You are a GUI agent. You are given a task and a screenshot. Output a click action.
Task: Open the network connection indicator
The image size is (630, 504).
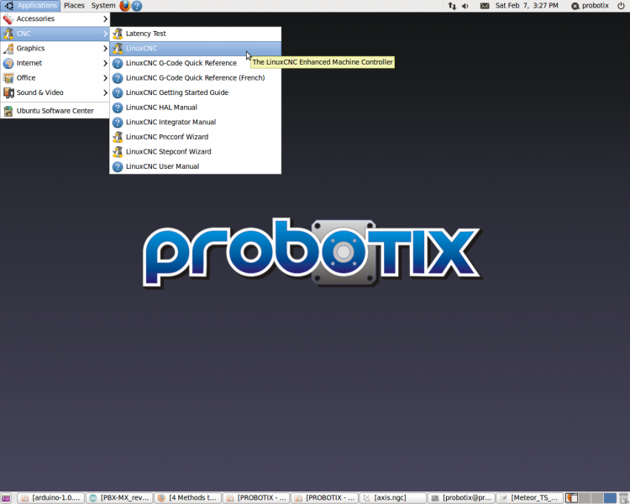[453, 6]
